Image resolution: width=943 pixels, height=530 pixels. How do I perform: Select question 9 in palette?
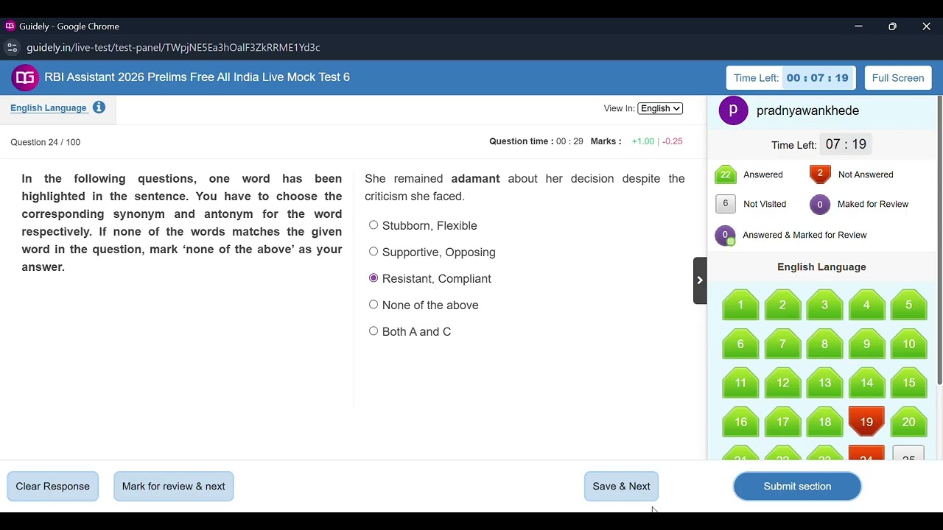[x=866, y=344]
